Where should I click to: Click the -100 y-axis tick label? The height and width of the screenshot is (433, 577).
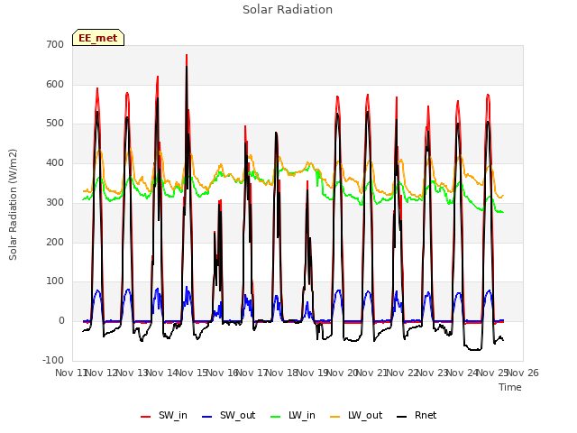(x=53, y=360)
